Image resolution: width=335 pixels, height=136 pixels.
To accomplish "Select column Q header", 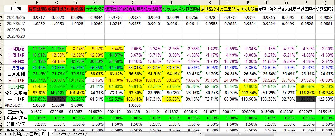I will point(325,3).
